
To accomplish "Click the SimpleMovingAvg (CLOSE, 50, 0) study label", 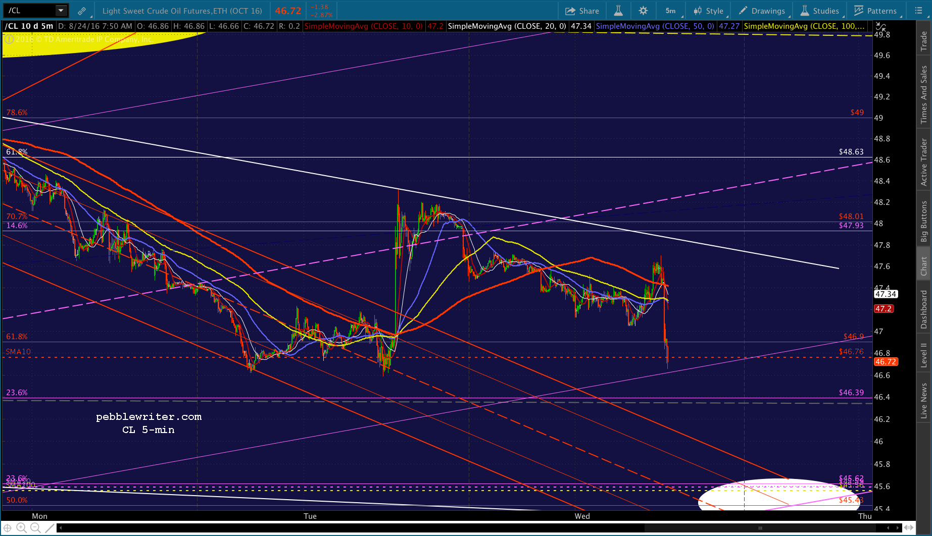I will pyautogui.click(x=655, y=26).
